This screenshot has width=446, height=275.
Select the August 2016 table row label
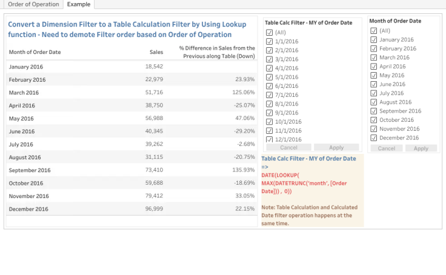[25, 157]
